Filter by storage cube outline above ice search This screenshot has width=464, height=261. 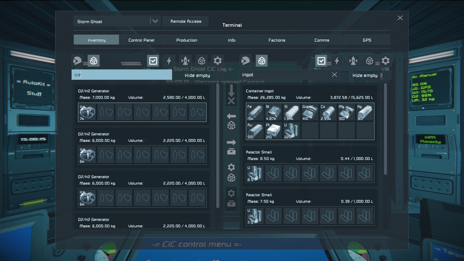pos(202,61)
